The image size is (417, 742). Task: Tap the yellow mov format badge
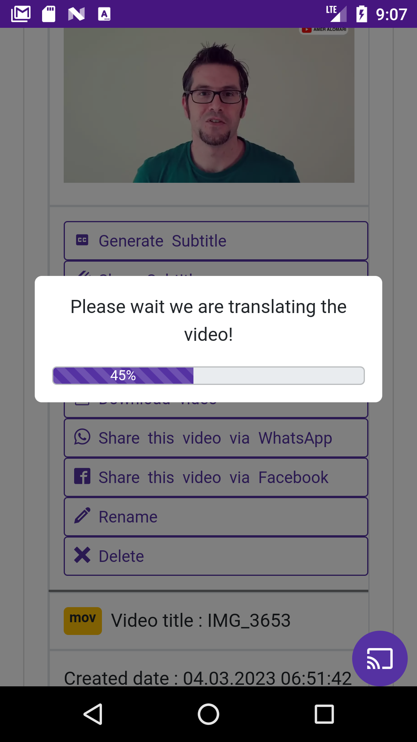tap(83, 621)
